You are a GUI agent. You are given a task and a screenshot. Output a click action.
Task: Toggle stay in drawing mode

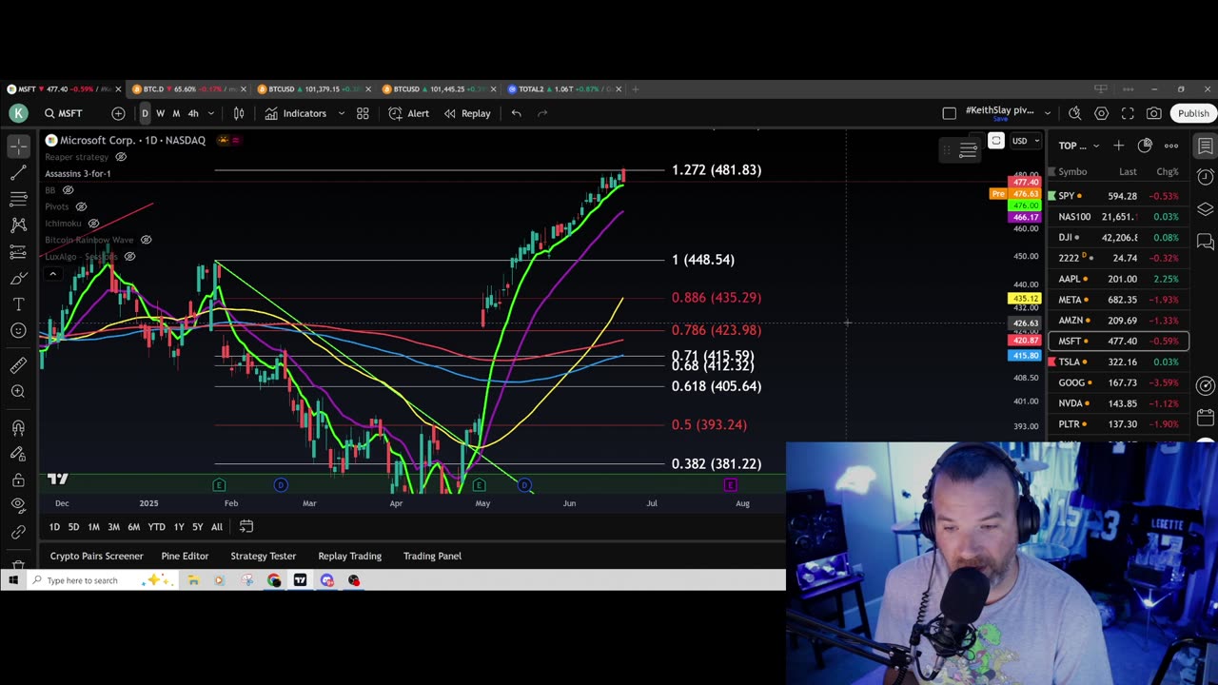(x=18, y=454)
